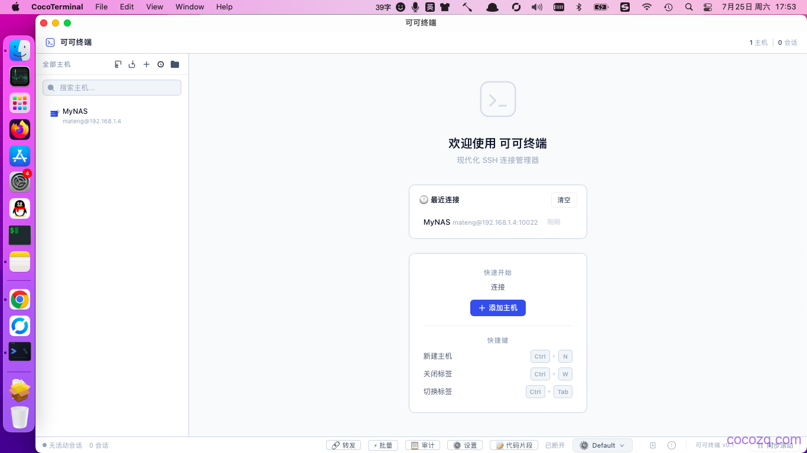This screenshot has width=807, height=453.
Task: Open 设置 settings from status bar
Action: click(465, 445)
